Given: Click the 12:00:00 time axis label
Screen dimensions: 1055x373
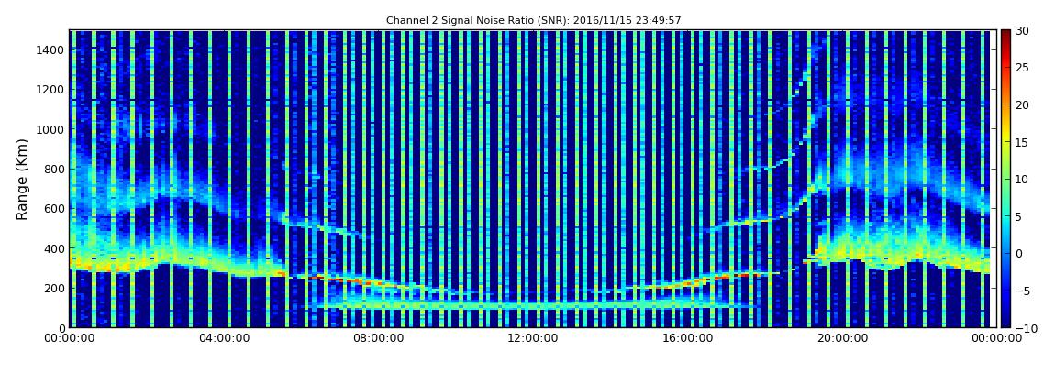Looking at the screenshot, I should pyautogui.click(x=533, y=339).
